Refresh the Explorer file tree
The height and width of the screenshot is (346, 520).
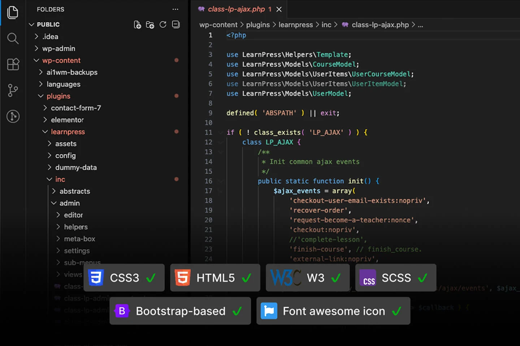pos(163,25)
